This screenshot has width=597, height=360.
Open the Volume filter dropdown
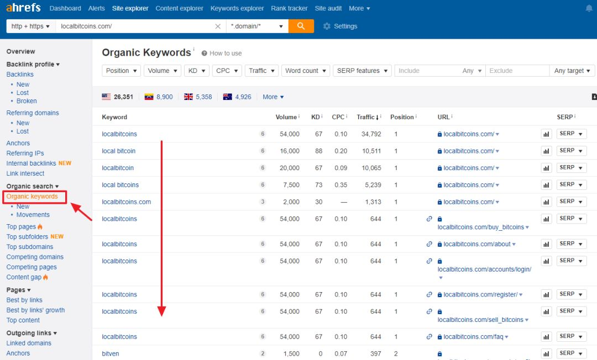point(162,71)
